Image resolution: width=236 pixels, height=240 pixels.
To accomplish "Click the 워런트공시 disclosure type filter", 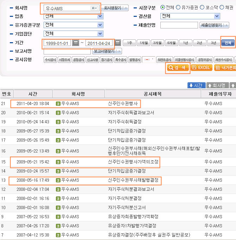I will (165, 60).
